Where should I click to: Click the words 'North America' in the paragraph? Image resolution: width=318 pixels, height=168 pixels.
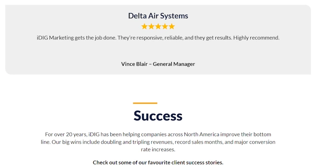click(202, 134)
